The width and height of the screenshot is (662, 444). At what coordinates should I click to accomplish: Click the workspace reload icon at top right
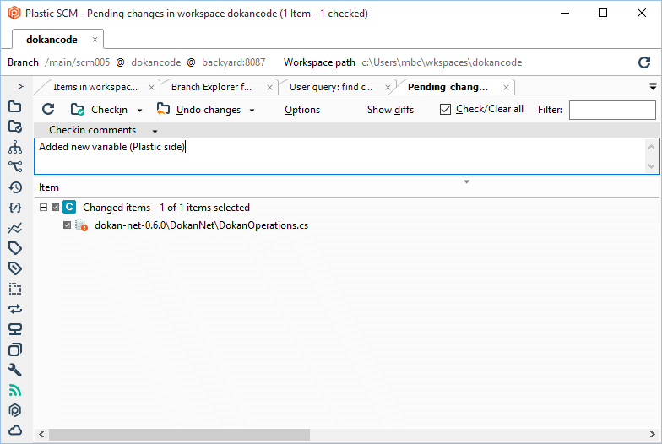(644, 62)
